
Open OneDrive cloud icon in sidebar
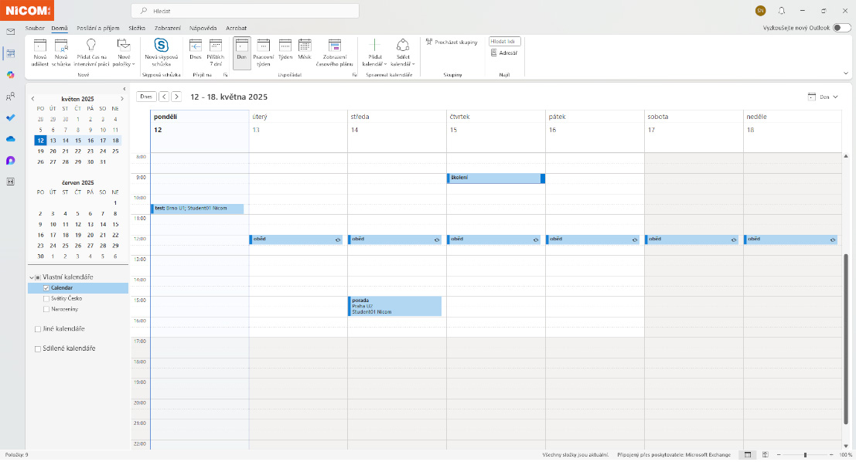(x=11, y=139)
